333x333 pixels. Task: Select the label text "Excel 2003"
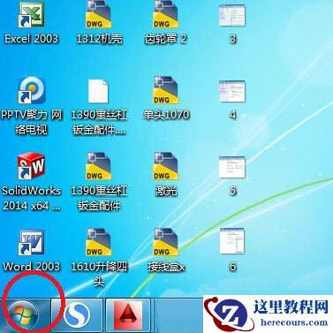click(x=31, y=39)
